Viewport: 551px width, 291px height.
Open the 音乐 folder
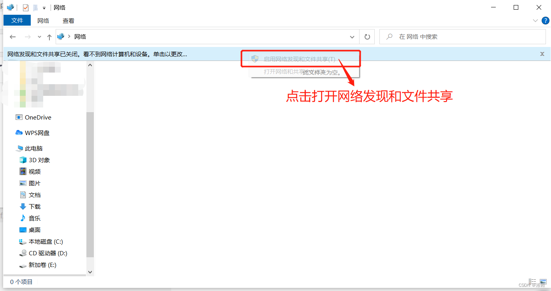[35, 218]
